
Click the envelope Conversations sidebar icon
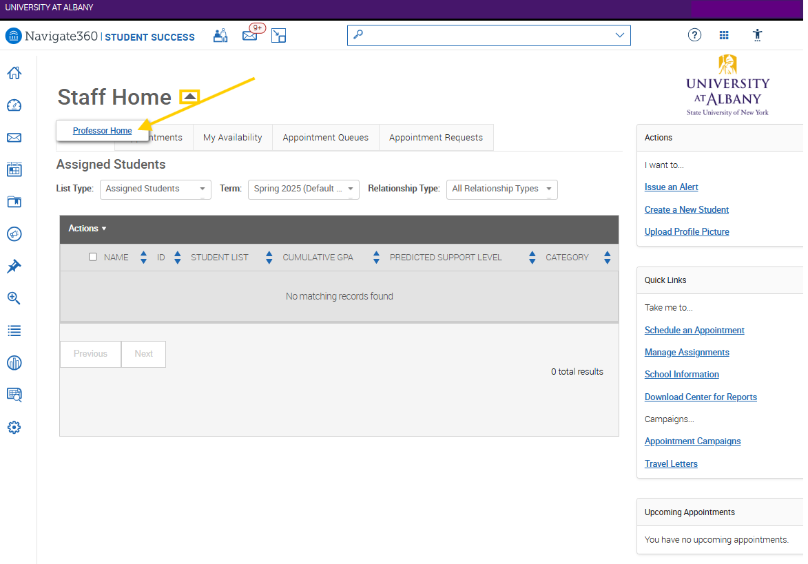14,138
